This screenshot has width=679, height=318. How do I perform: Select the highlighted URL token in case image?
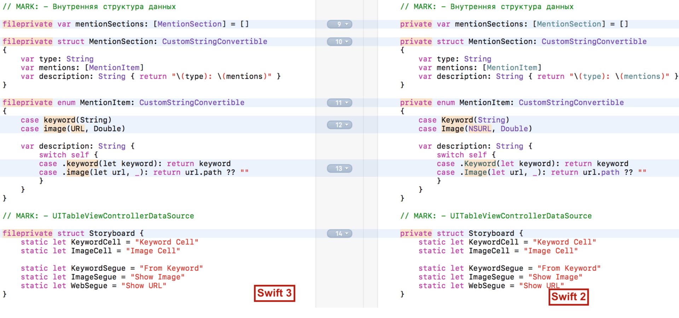[77, 129]
